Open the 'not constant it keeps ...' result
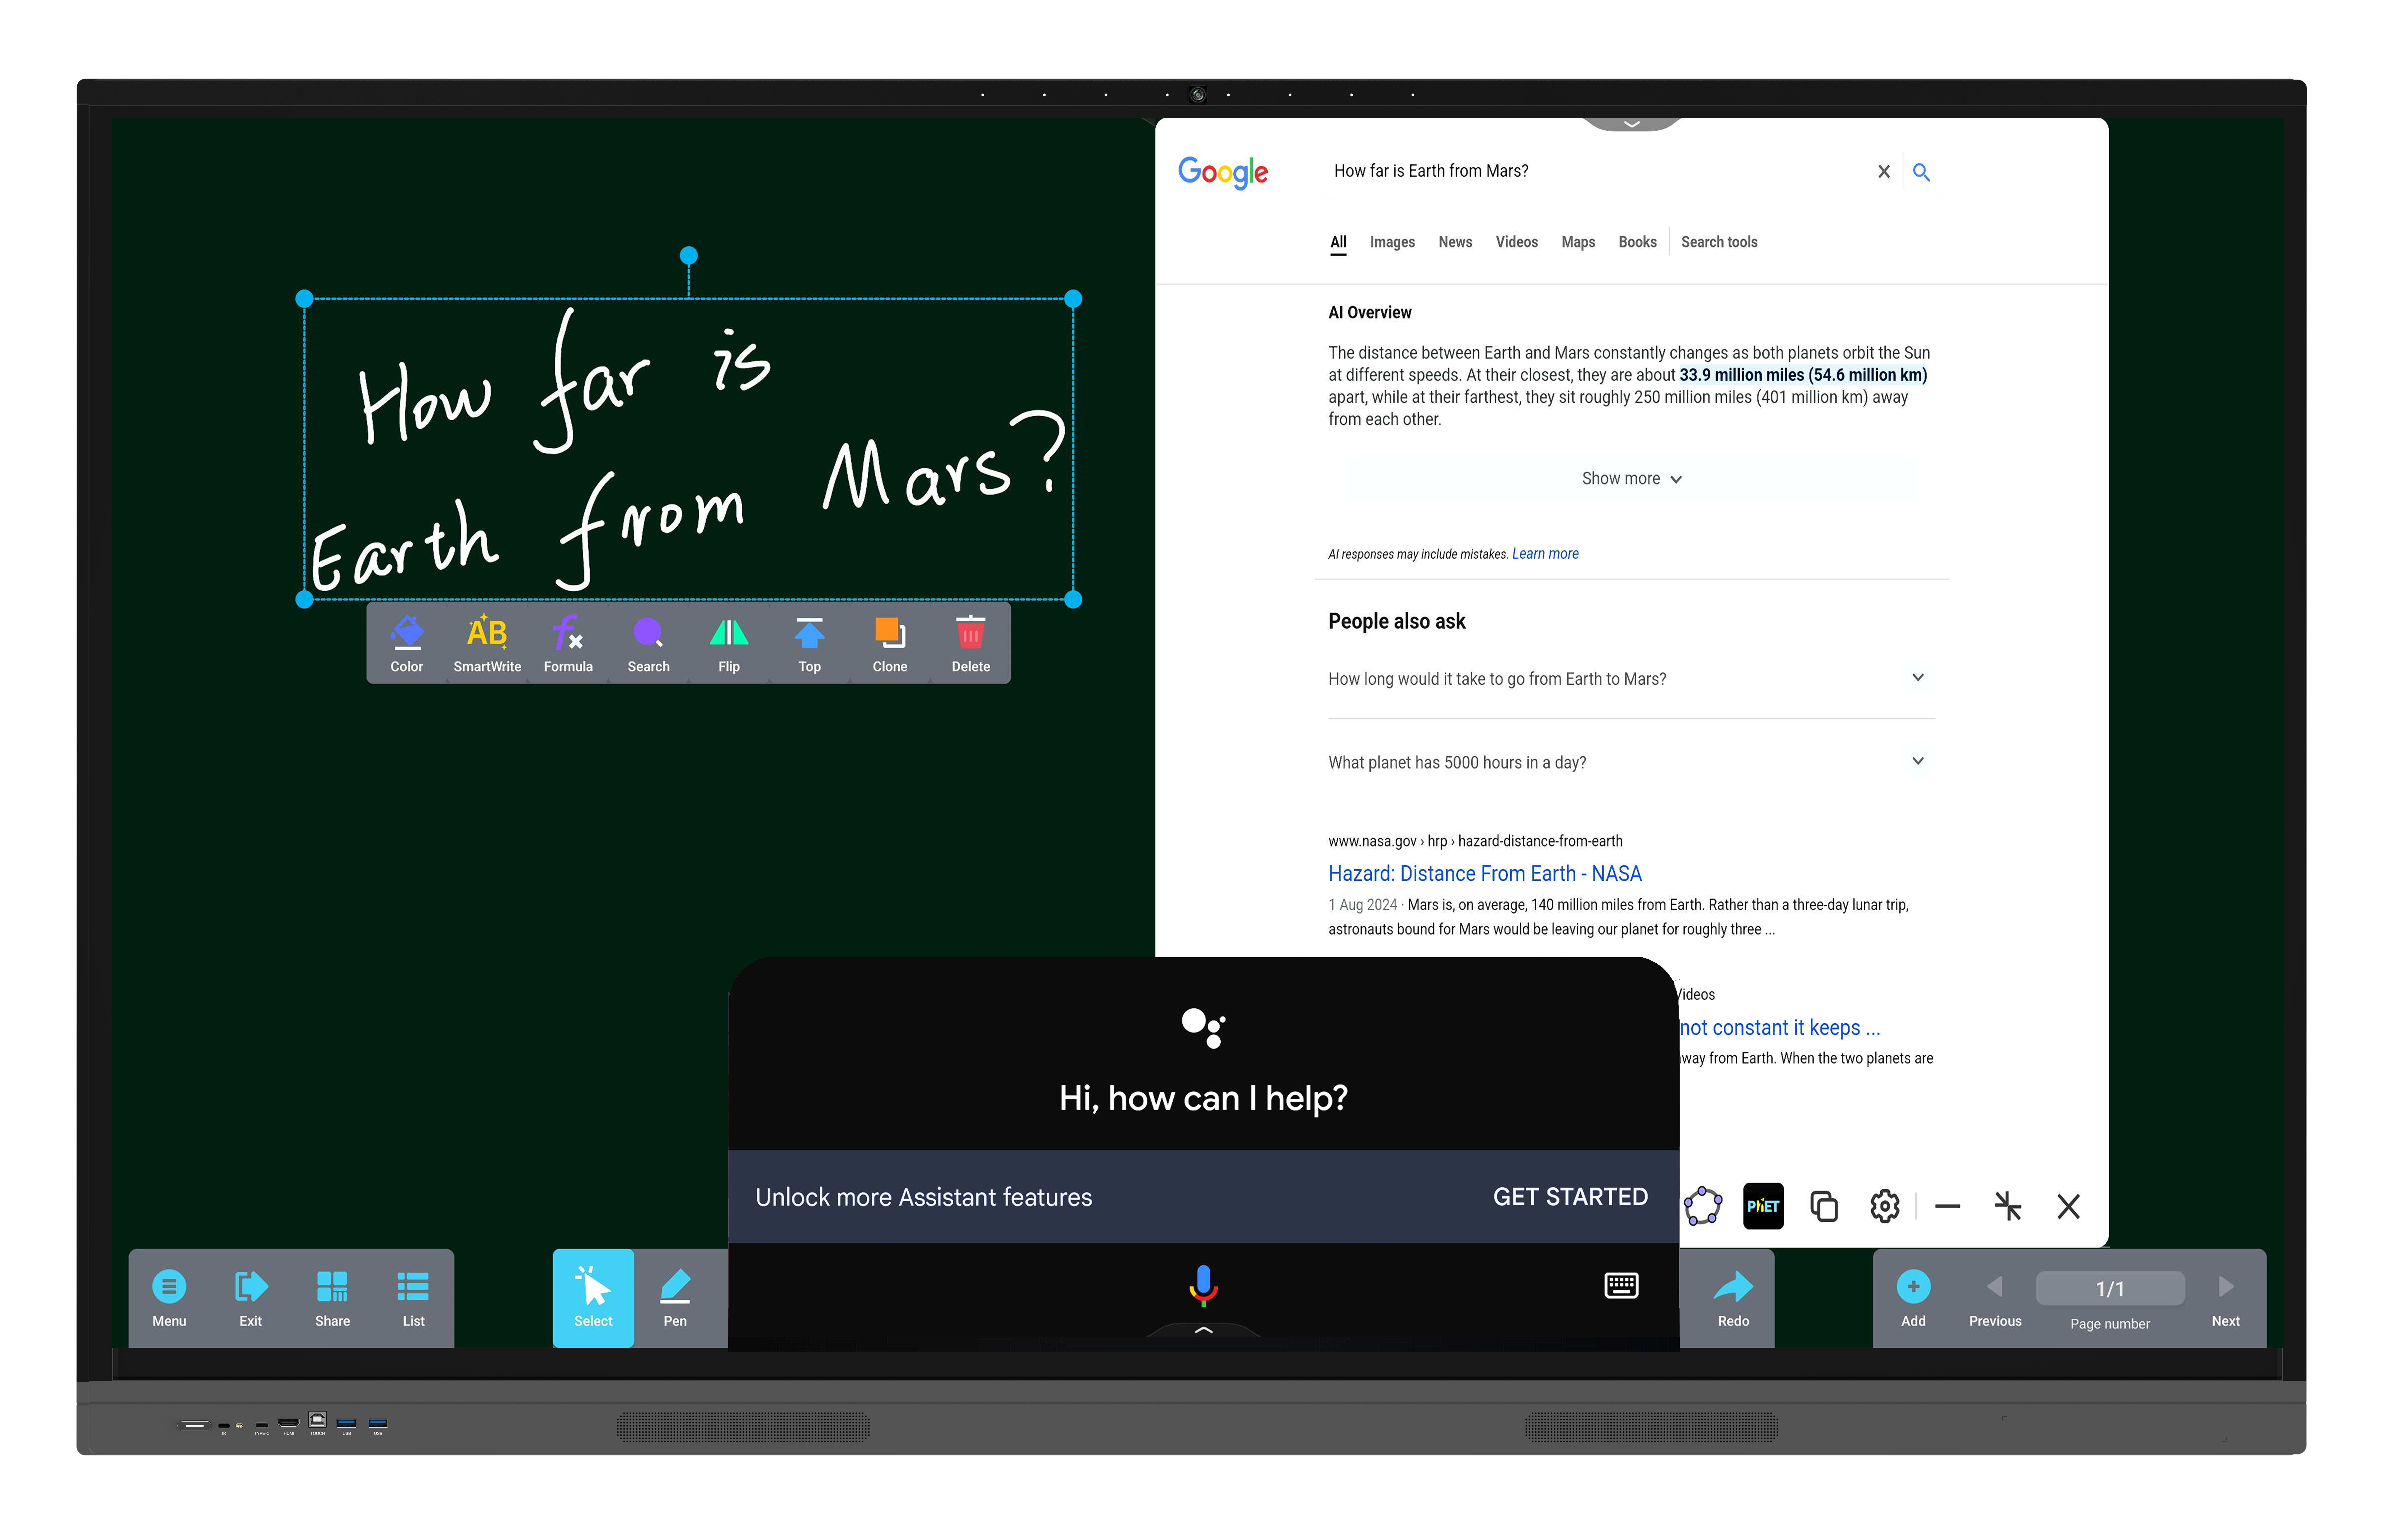Screen dimensions: 2408x1534 (x=1780, y=1028)
